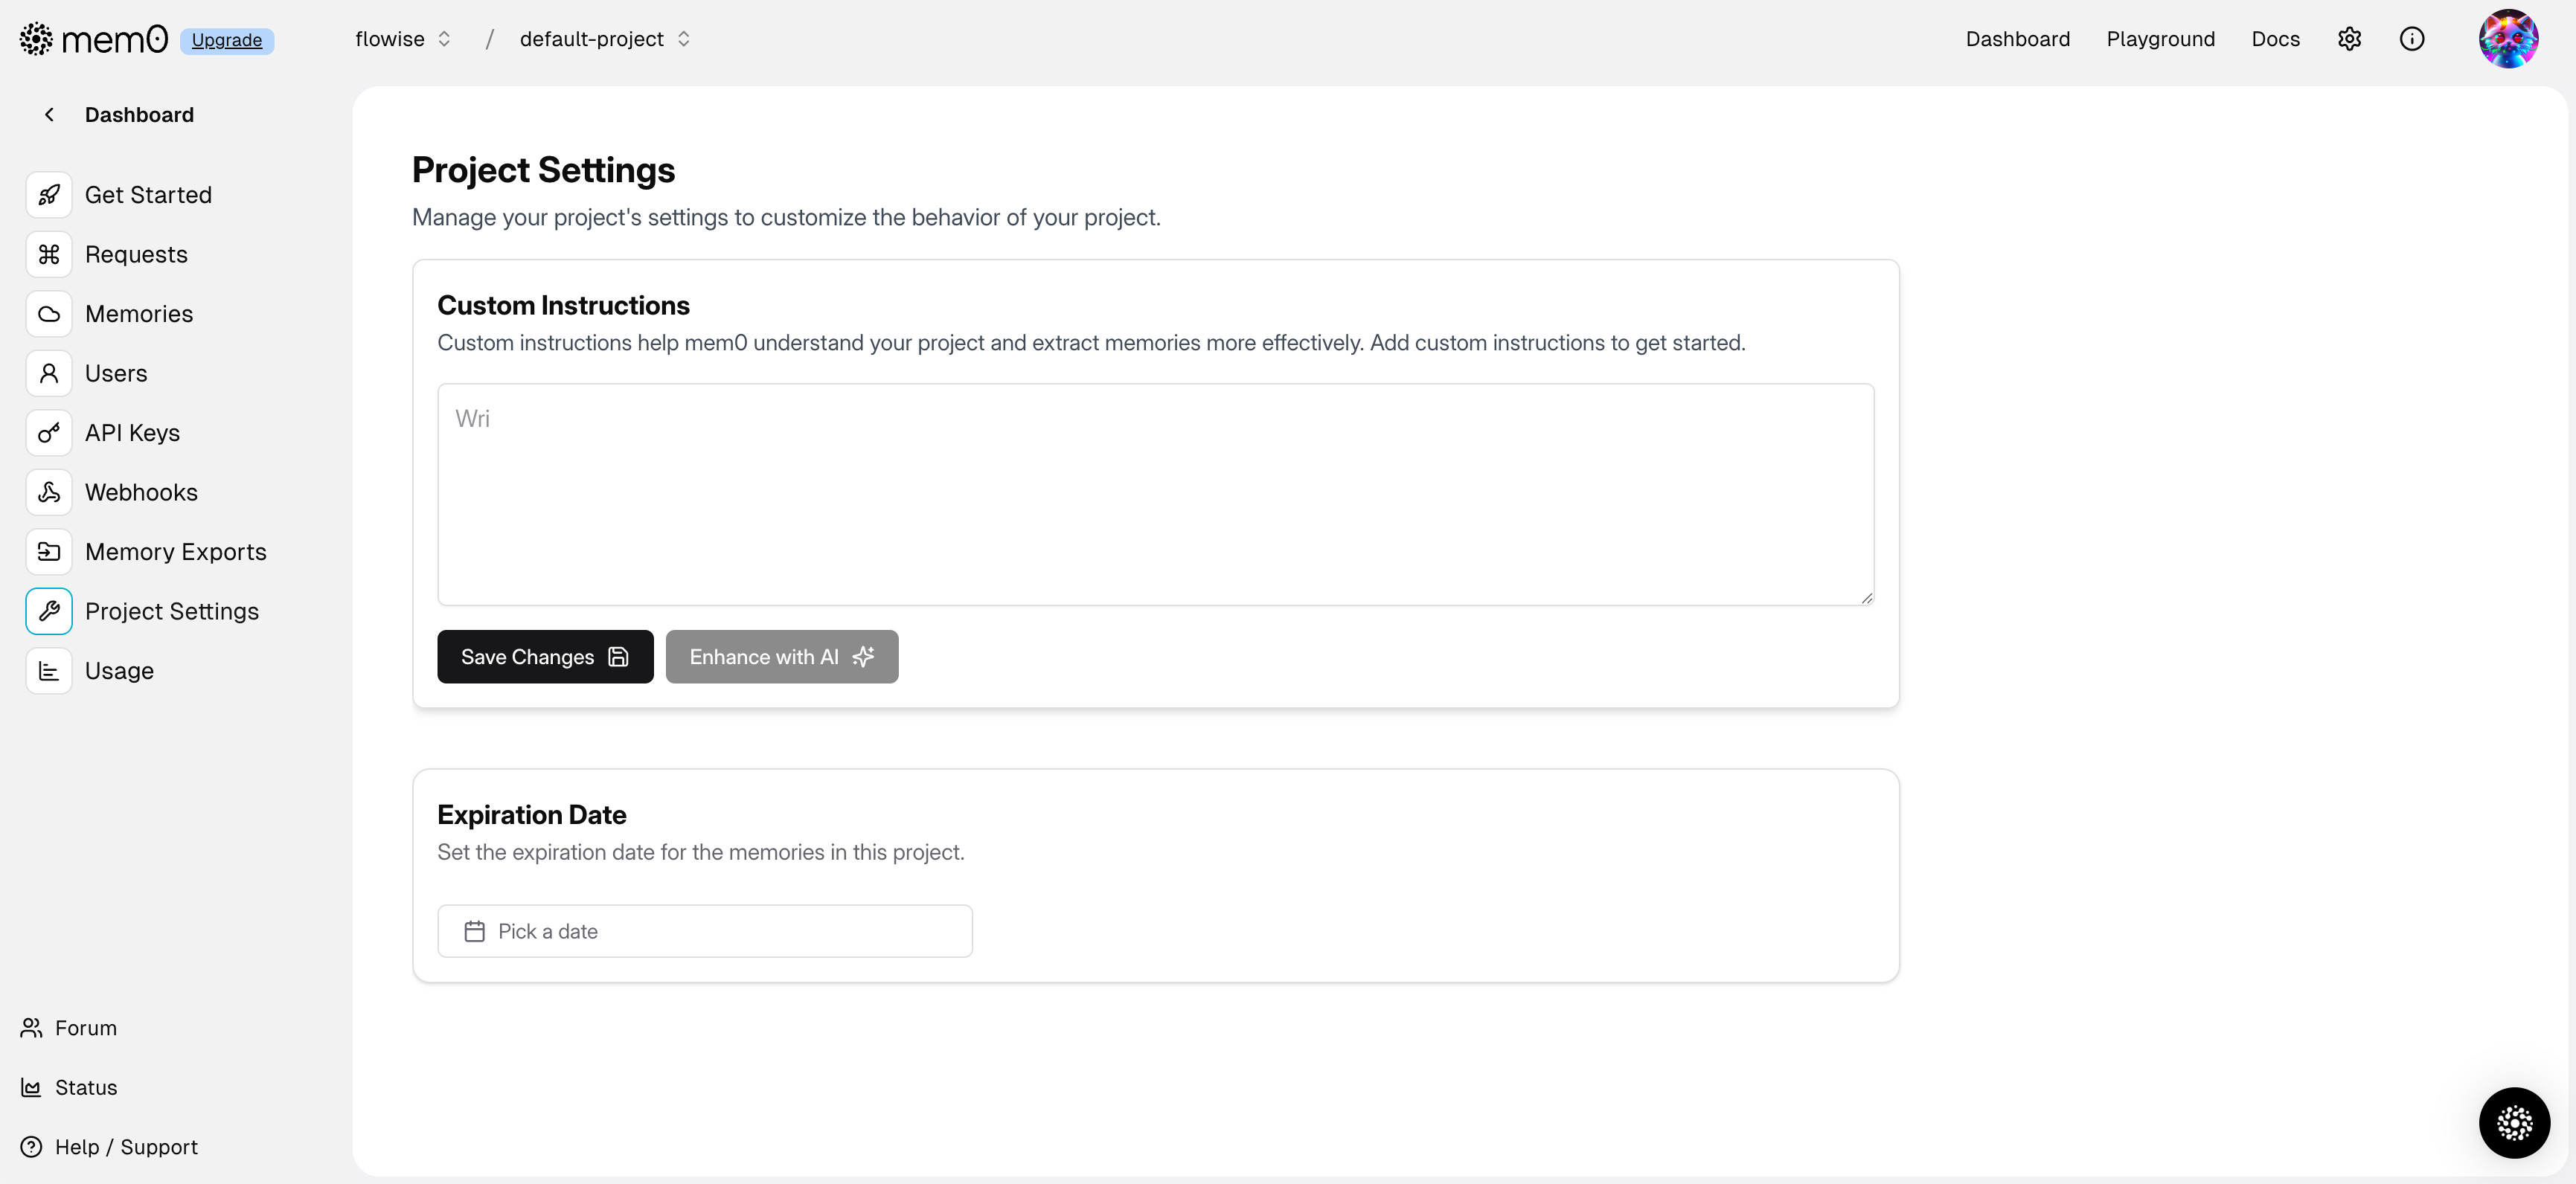Select the Memory Exports icon
The image size is (2576, 1184).
coord(49,550)
